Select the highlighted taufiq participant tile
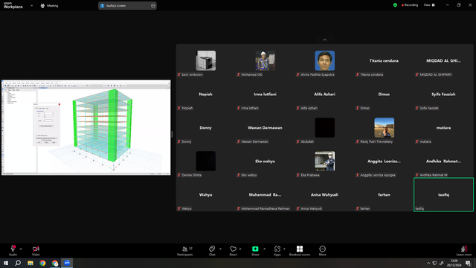The height and width of the screenshot is (268, 476). tap(443, 195)
